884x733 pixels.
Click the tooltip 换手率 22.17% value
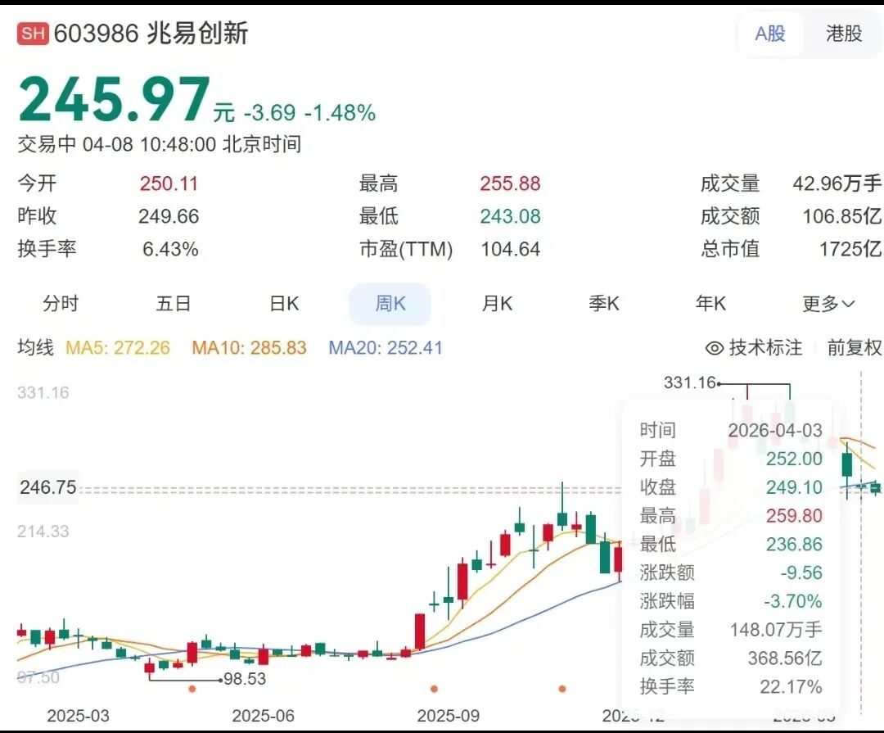click(x=791, y=687)
